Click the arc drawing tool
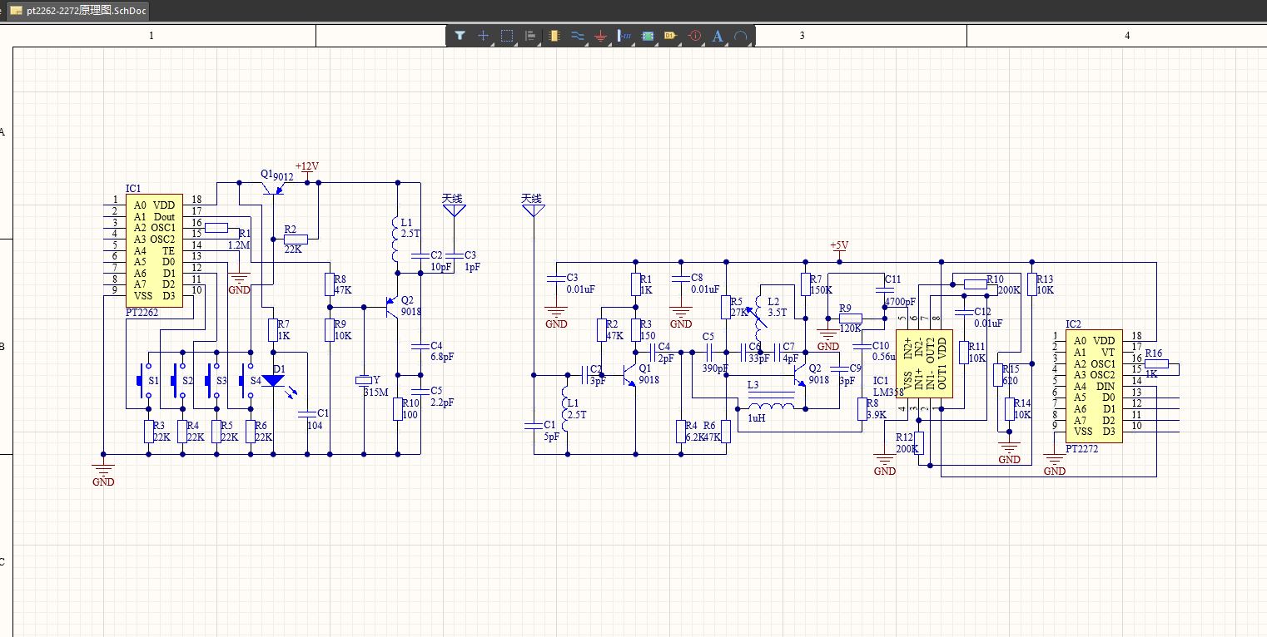 pyautogui.click(x=740, y=36)
